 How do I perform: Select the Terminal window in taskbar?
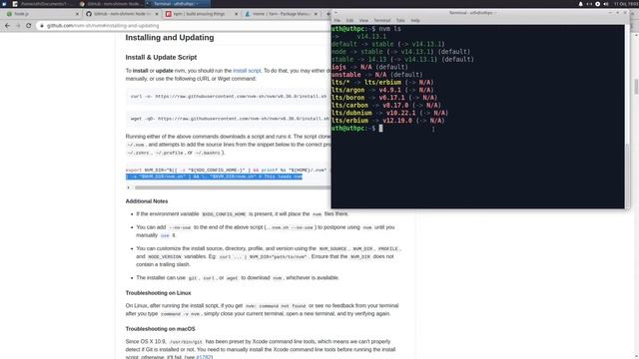tap(178, 4)
